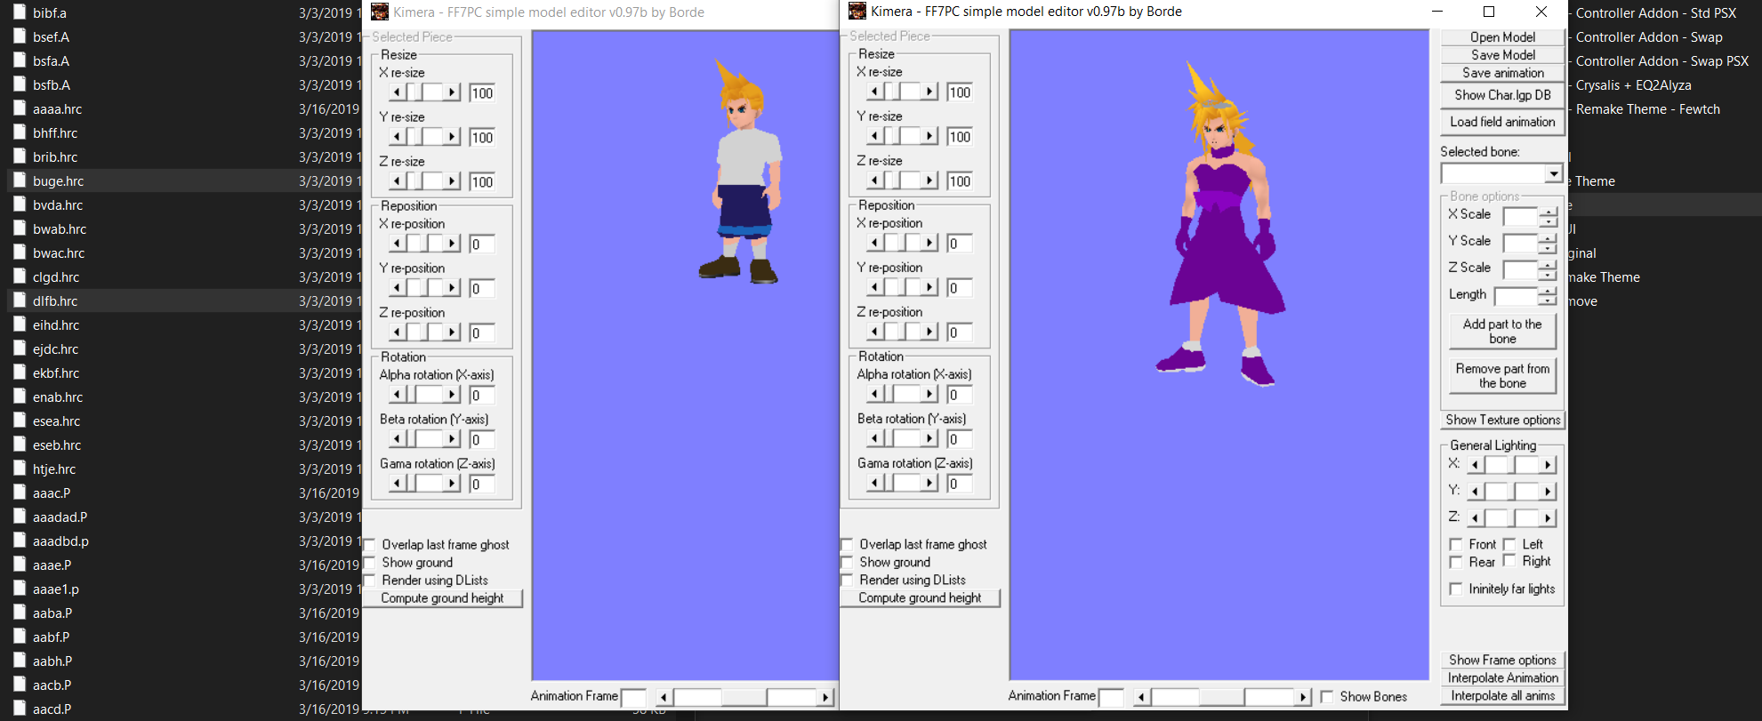This screenshot has width=1762, height=721.
Task: Click the Z Scale up spinner arrow
Action: [1549, 265]
